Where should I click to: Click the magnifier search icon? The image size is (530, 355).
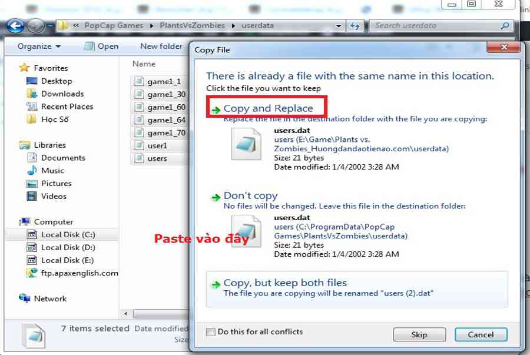[x=505, y=26]
